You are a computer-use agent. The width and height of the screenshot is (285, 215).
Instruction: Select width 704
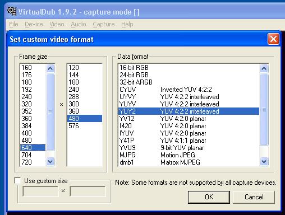pyautogui.click(x=33, y=155)
